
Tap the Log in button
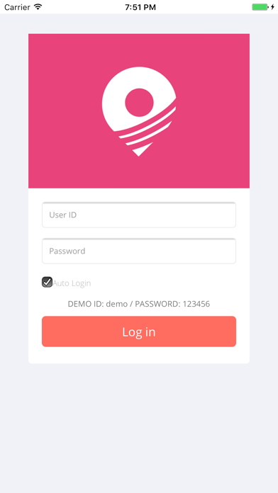point(139,331)
